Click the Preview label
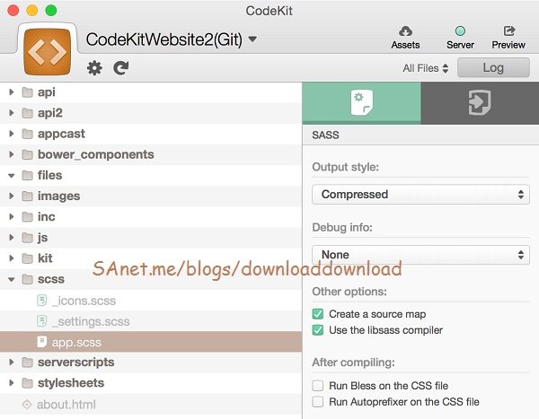539x419 pixels. click(x=508, y=45)
